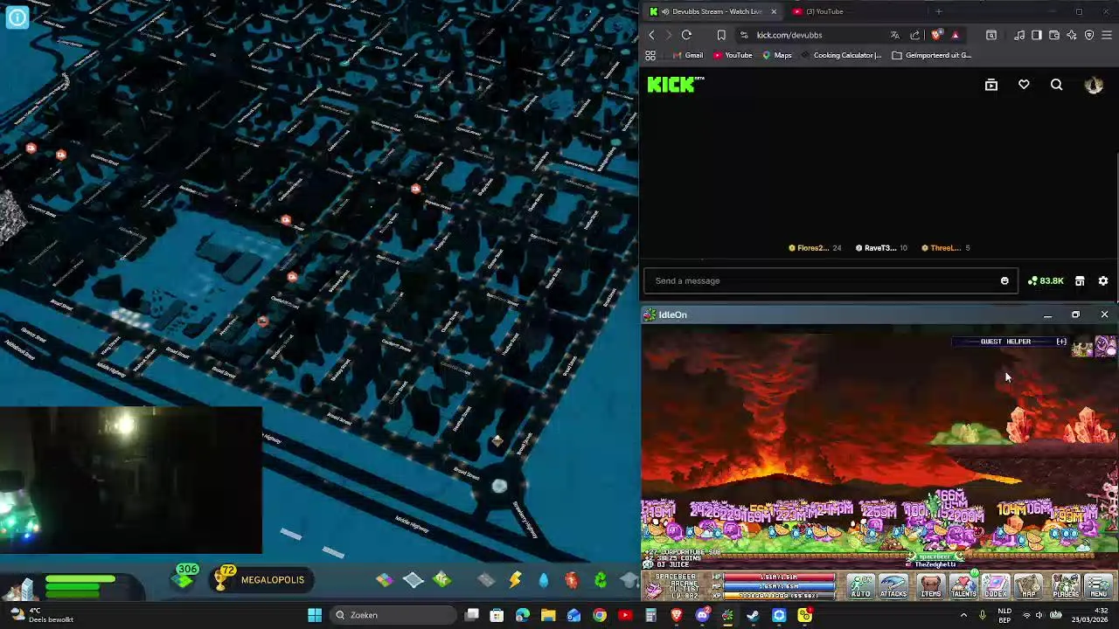Show hidden system tray icons
This screenshot has width=1119, height=629.
[x=964, y=615]
